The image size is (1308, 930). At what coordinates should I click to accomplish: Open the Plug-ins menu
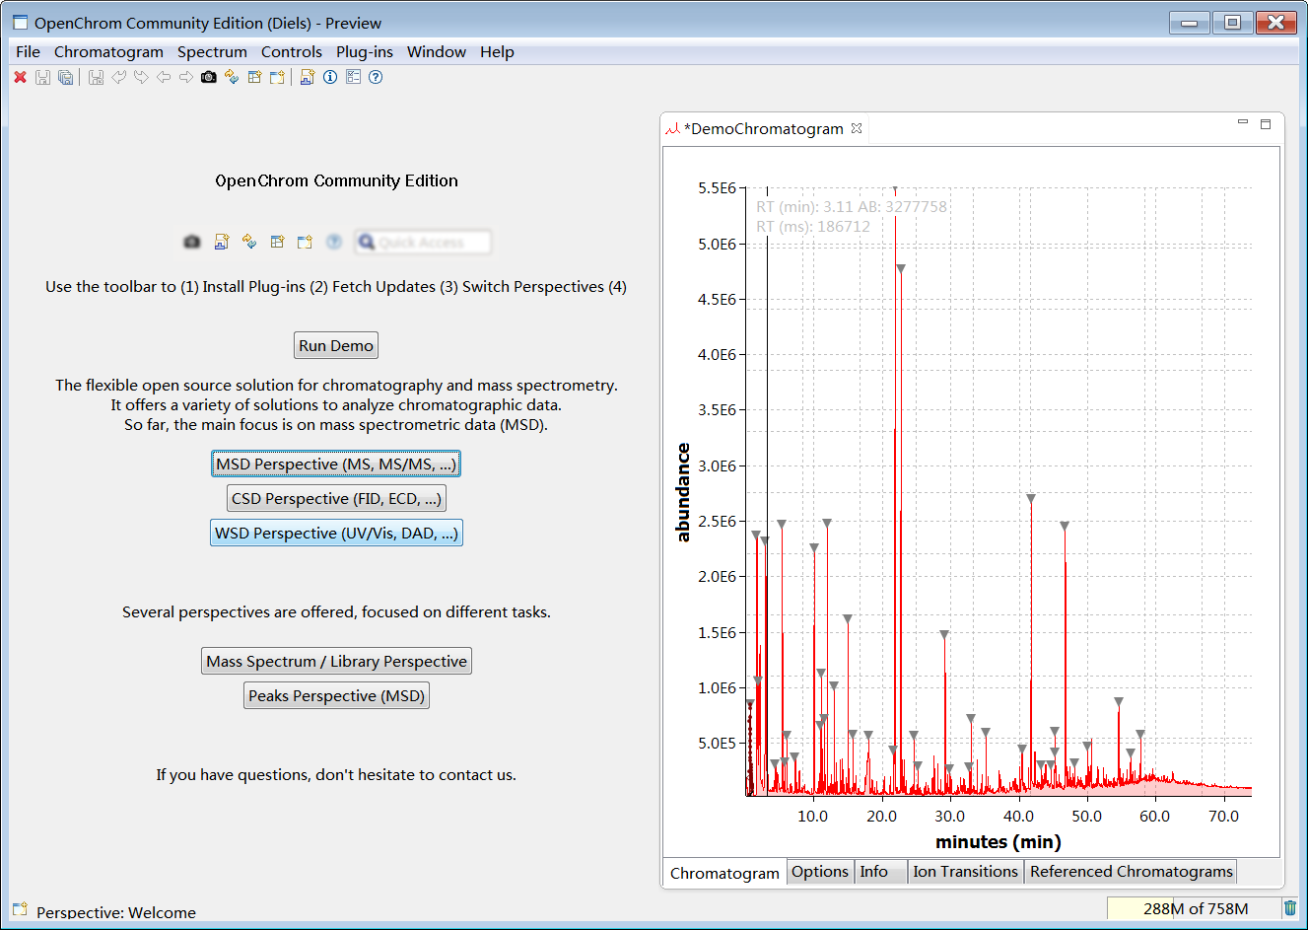(364, 52)
